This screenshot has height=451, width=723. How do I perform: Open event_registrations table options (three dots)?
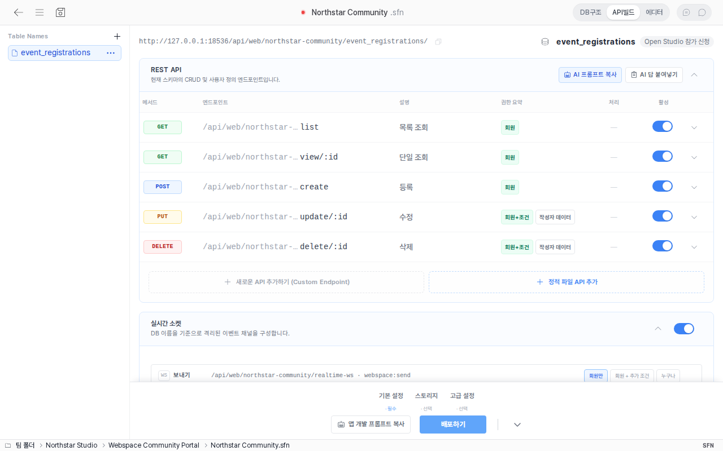[x=111, y=53]
